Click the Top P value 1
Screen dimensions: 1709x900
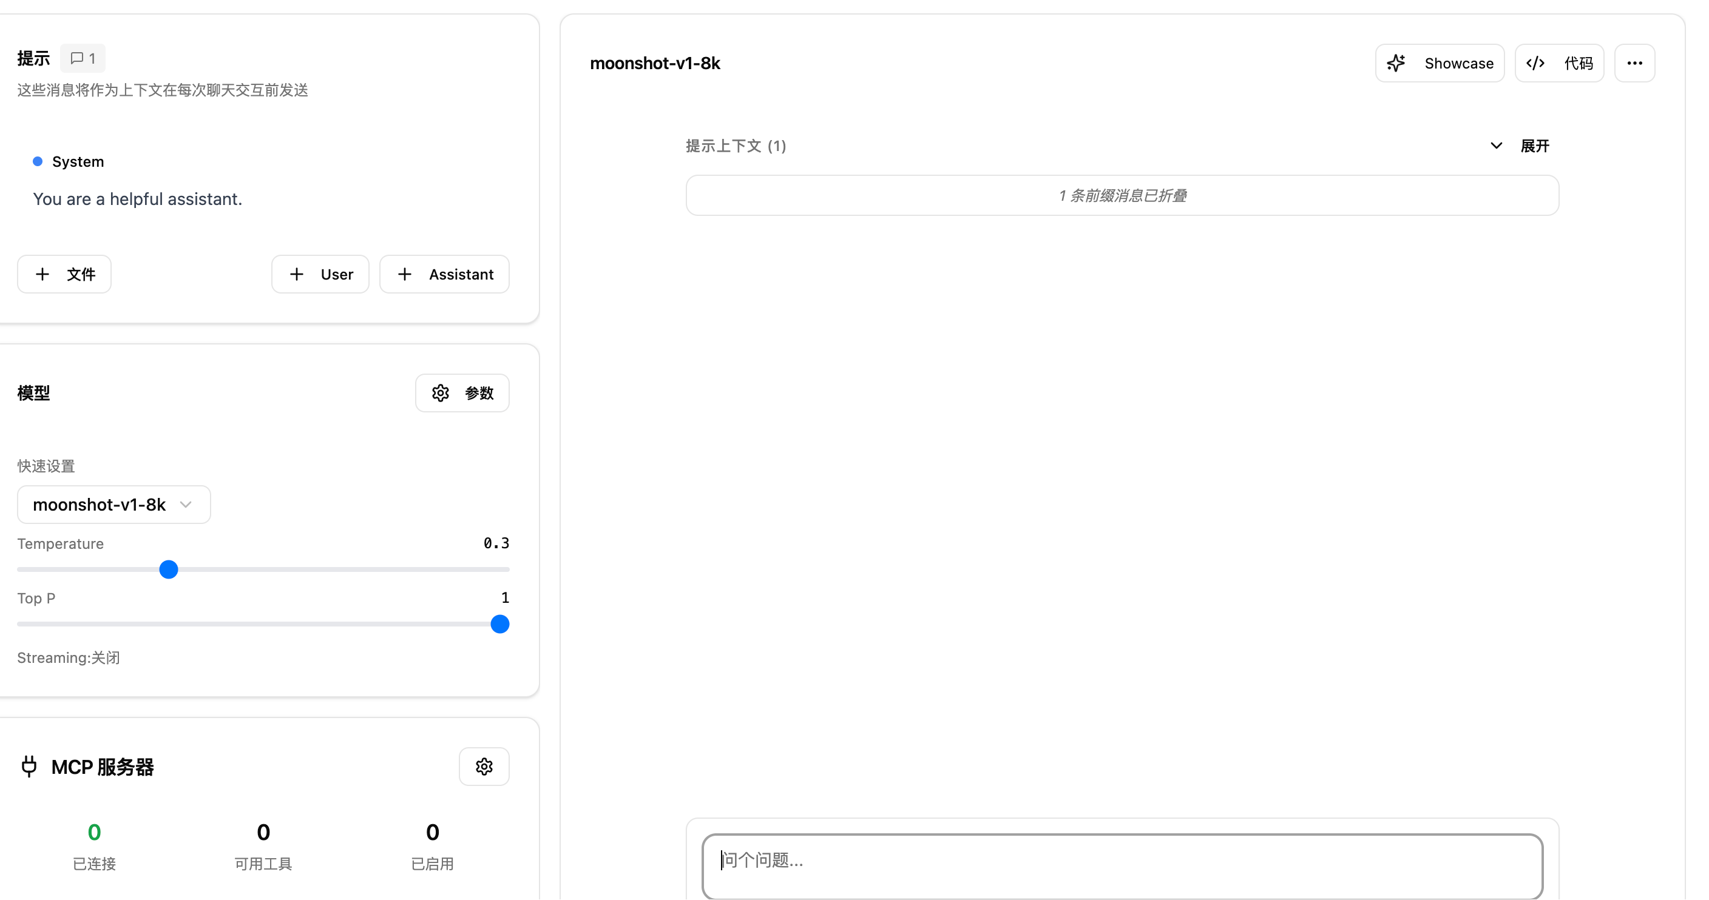click(505, 598)
